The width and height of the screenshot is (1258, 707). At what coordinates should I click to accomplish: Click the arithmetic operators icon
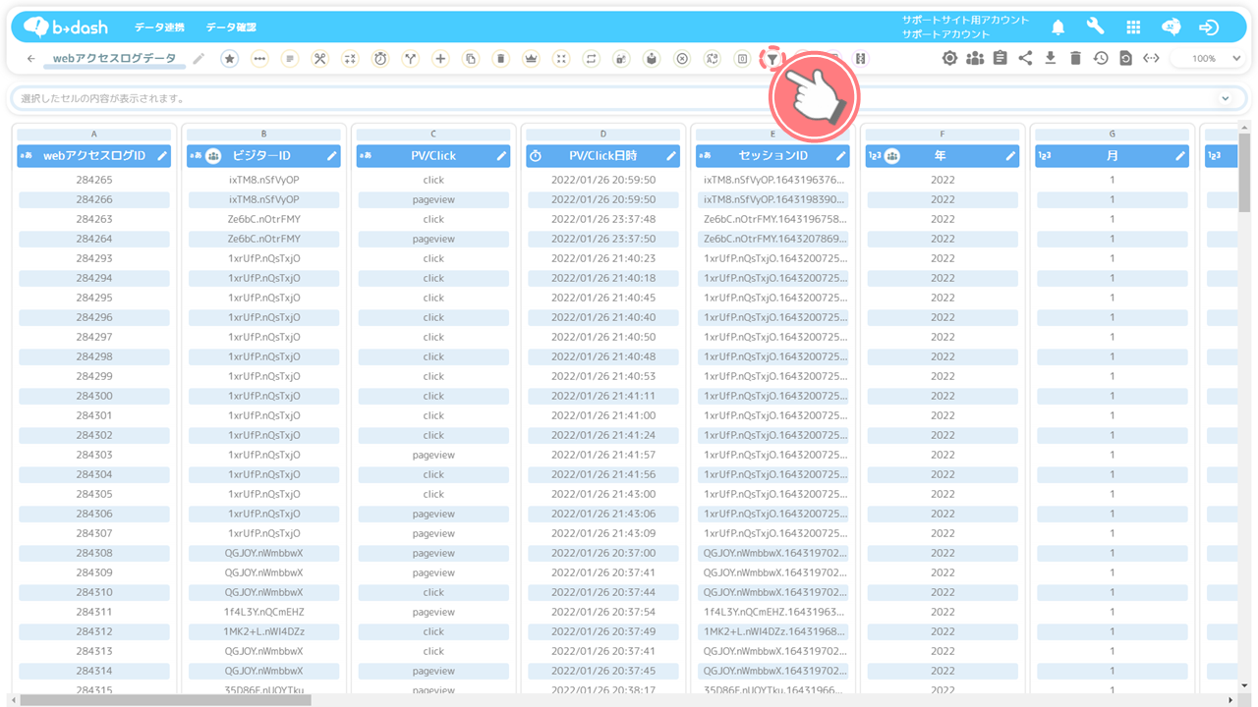click(350, 59)
